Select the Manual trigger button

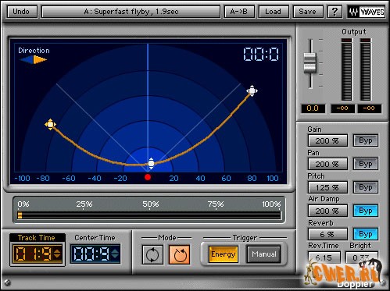[264, 254]
